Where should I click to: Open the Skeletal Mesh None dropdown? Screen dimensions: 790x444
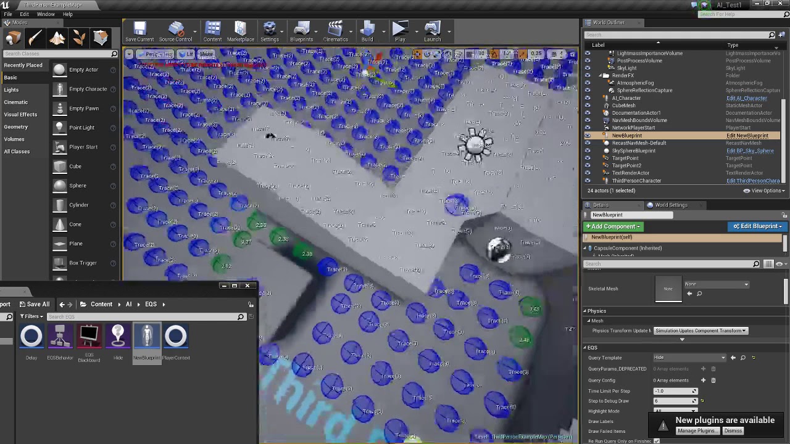point(717,284)
